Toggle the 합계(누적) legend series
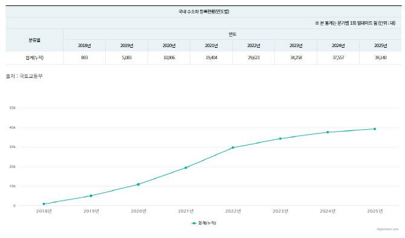Viewport: 405px width, 238px height. (x=204, y=223)
